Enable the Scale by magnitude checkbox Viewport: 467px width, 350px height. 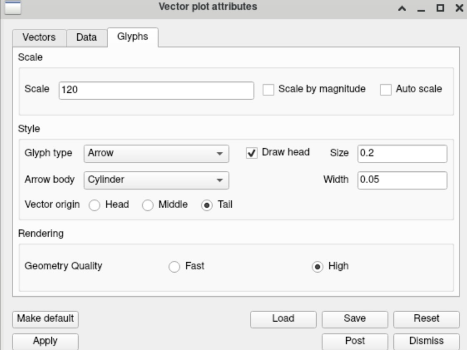pyautogui.click(x=269, y=89)
